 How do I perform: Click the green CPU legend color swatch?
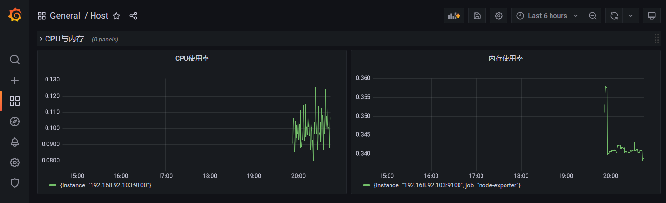click(53, 185)
